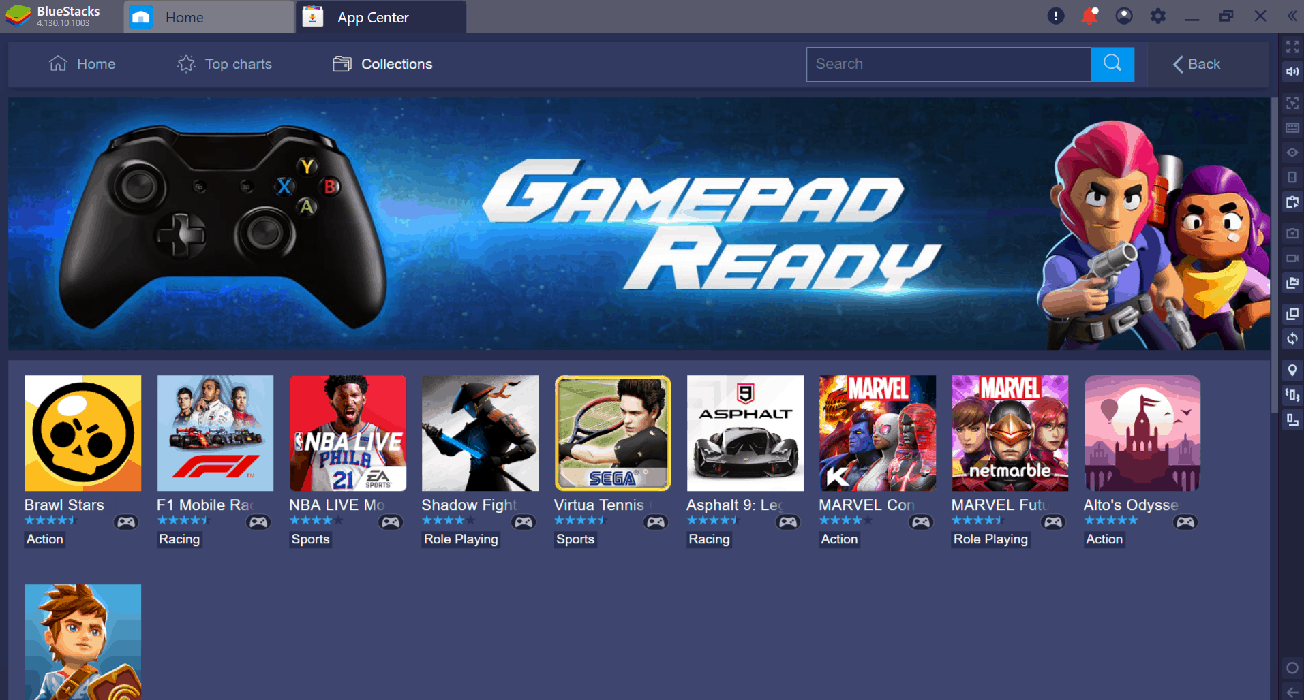Open set location pin icon

coord(1292,370)
